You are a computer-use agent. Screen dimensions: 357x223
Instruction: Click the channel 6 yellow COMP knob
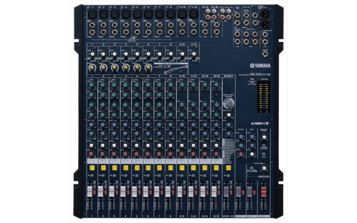pos(148,67)
